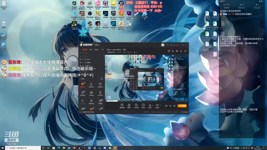
Task: Open the weather widget in system tray
Action: 233,148
